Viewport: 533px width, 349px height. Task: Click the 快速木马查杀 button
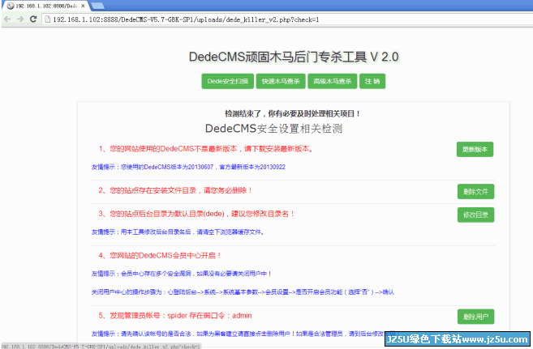click(280, 81)
